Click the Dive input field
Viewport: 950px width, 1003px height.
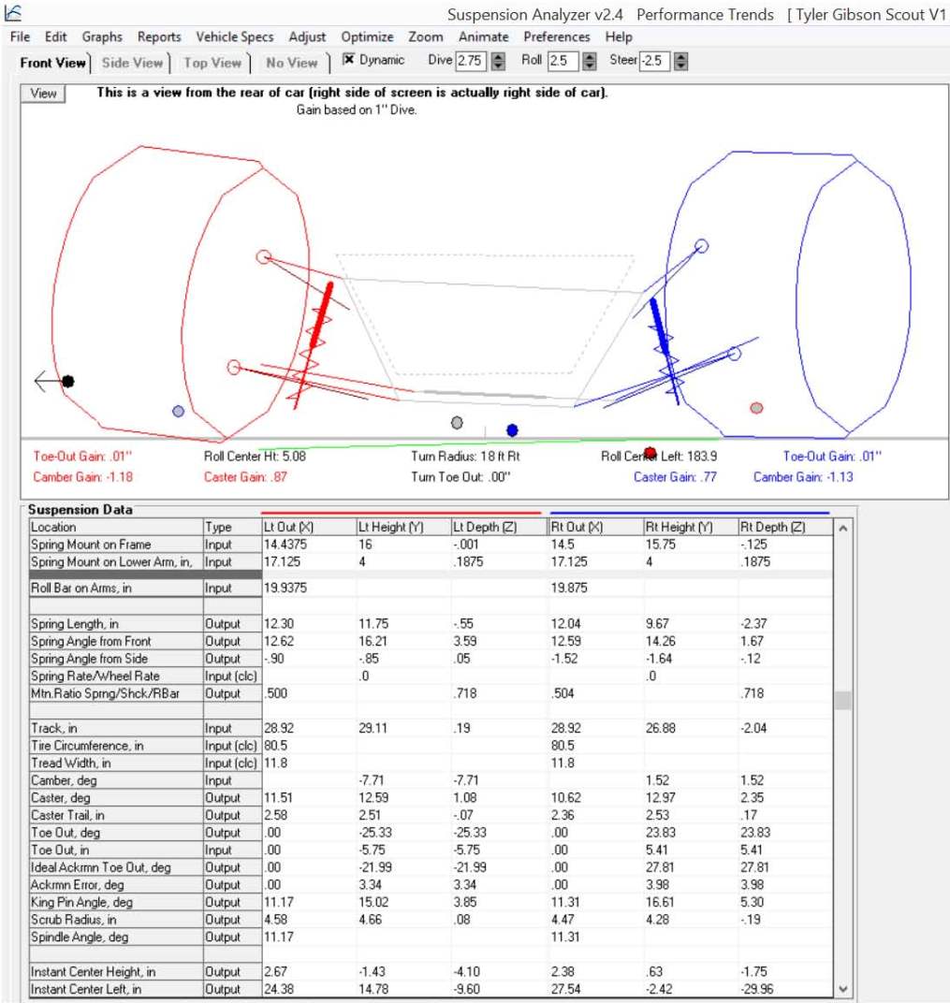(x=470, y=61)
